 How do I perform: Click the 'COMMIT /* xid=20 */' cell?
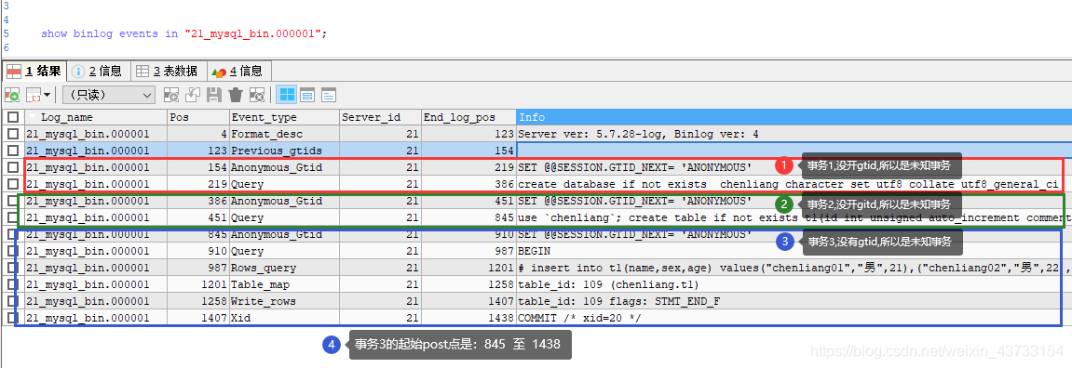(x=794, y=318)
